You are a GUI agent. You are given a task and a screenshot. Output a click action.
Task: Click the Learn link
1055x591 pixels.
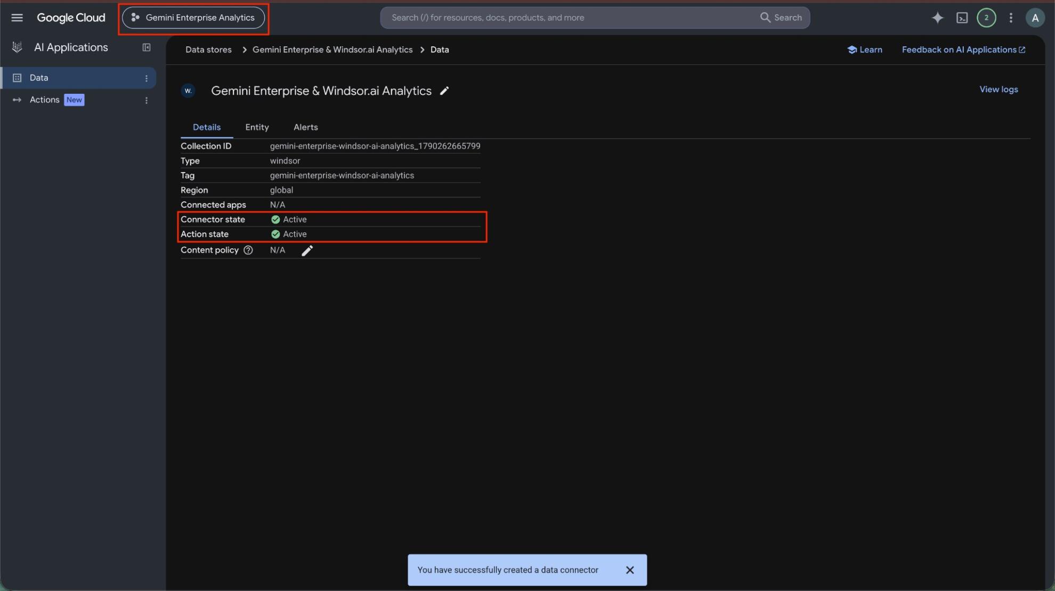[x=864, y=50]
